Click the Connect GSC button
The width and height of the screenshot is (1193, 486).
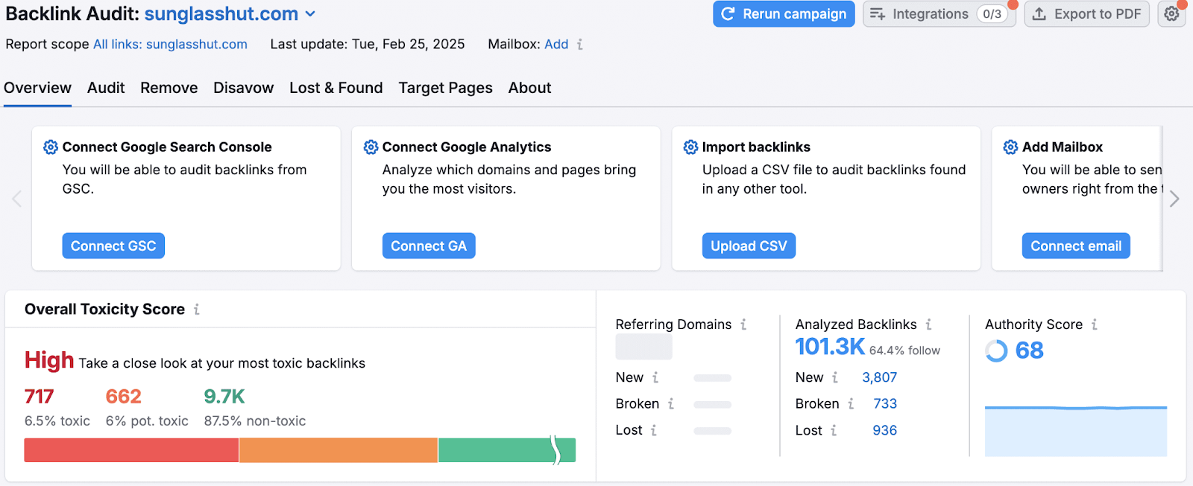pos(113,246)
